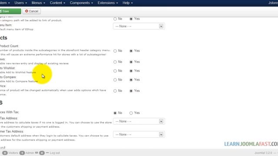This screenshot has width=278, height=156.
Task: Choose Yes for Add to Wishlist feature
Action: coord(131,71)
